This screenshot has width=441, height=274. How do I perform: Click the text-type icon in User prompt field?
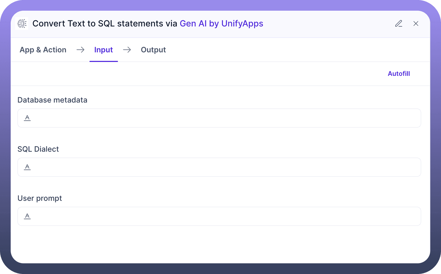27,216
